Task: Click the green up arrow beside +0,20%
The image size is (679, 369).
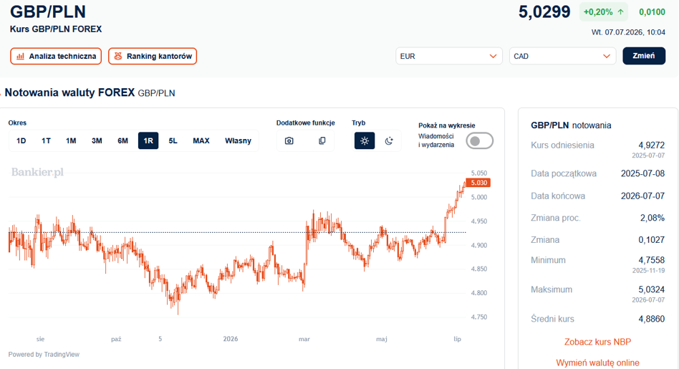Action: point(620,12)
